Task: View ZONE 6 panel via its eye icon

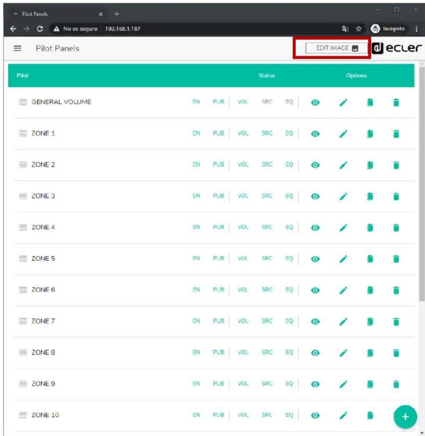Action: [315, 290]
